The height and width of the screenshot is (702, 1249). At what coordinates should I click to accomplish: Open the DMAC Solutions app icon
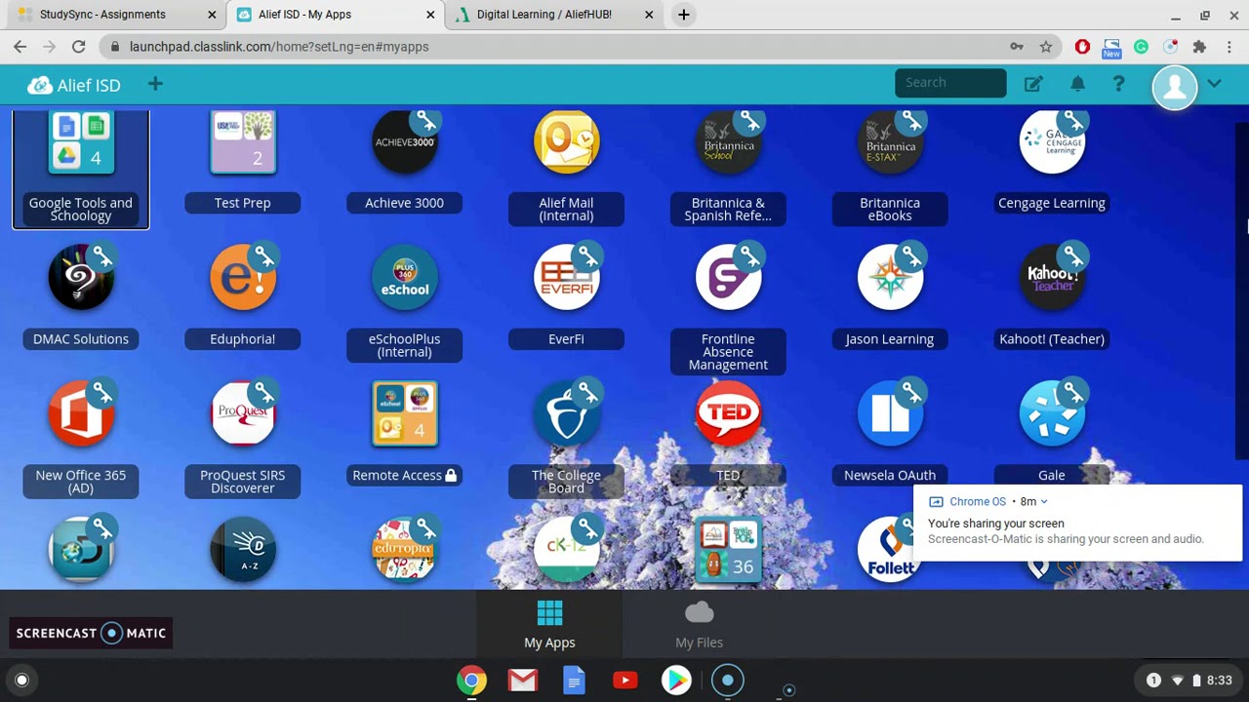(81, 278)
